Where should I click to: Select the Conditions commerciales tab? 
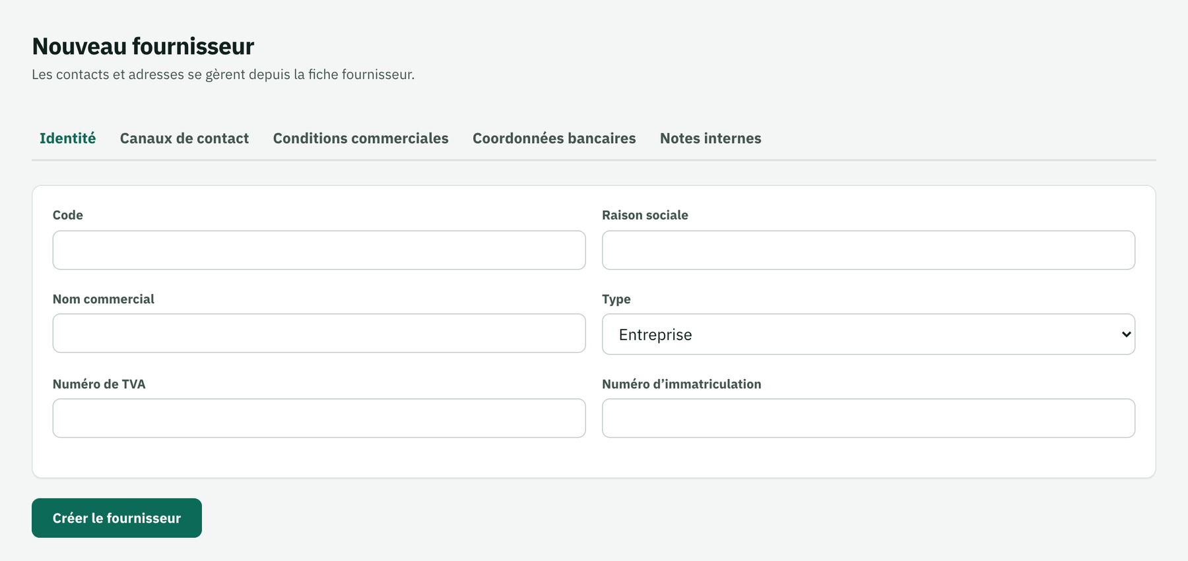pyautogui.click(x=360, y=138)
